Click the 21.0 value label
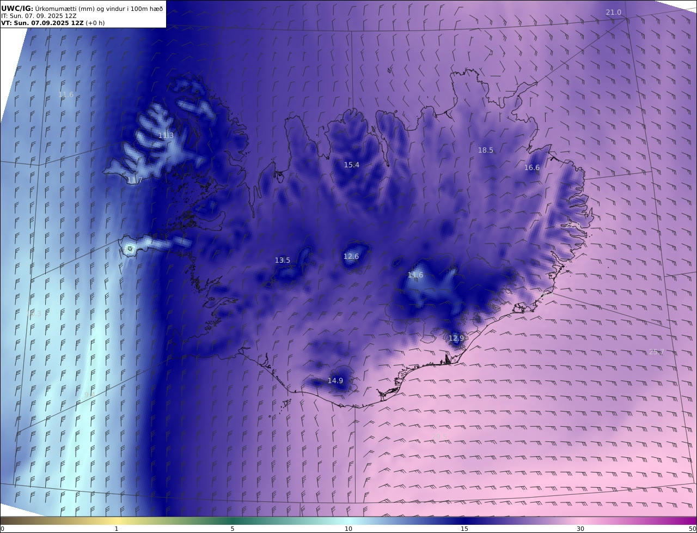This screenshot has width=697, height=533. pos(614,13)
